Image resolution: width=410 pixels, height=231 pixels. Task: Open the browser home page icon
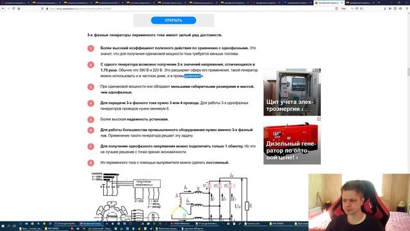pos(19,8)
